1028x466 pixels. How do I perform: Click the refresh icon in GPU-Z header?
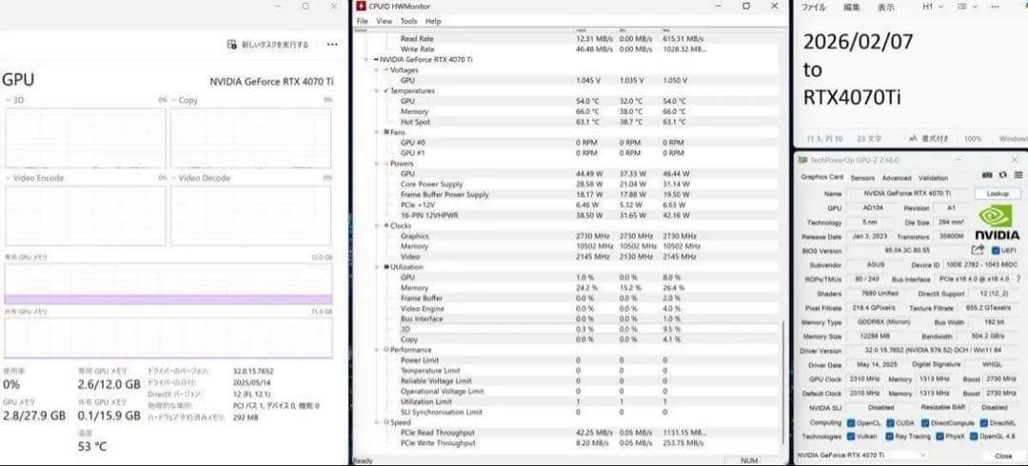[x=1002, y=175]
